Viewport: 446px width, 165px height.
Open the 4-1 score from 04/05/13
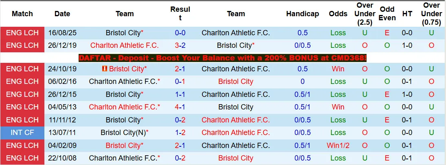point(180,107)
